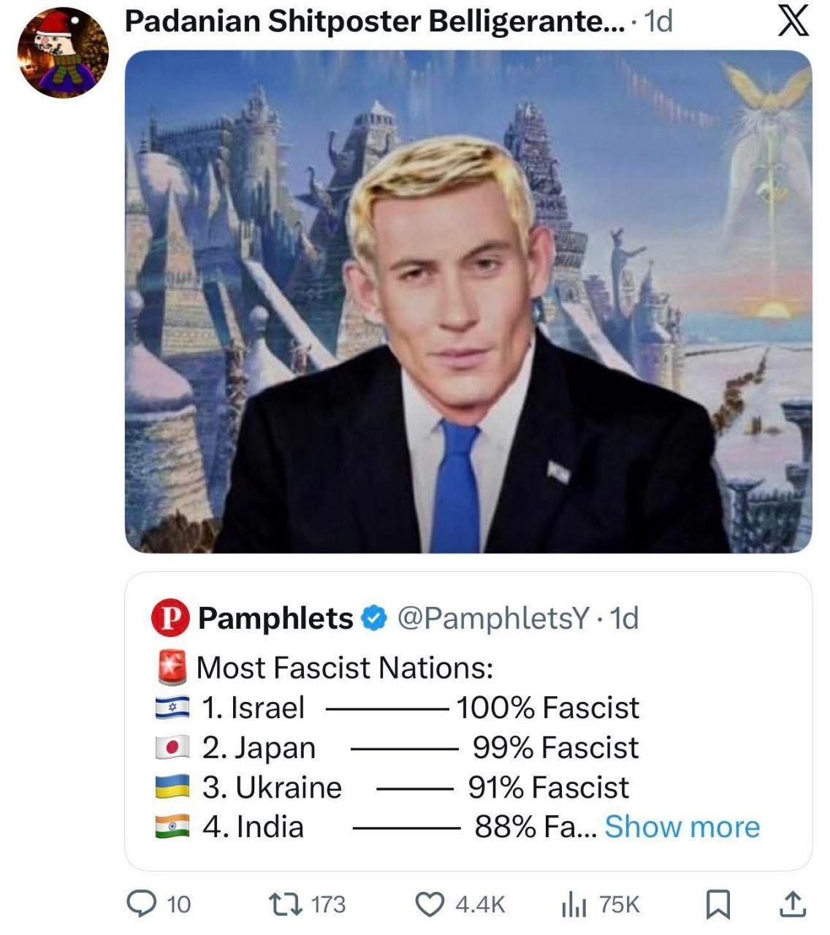Image resolution: width=830 pixels, height=935 pixels.
Task: Click the 173 reposts count
Action: (x=328, y=904)
